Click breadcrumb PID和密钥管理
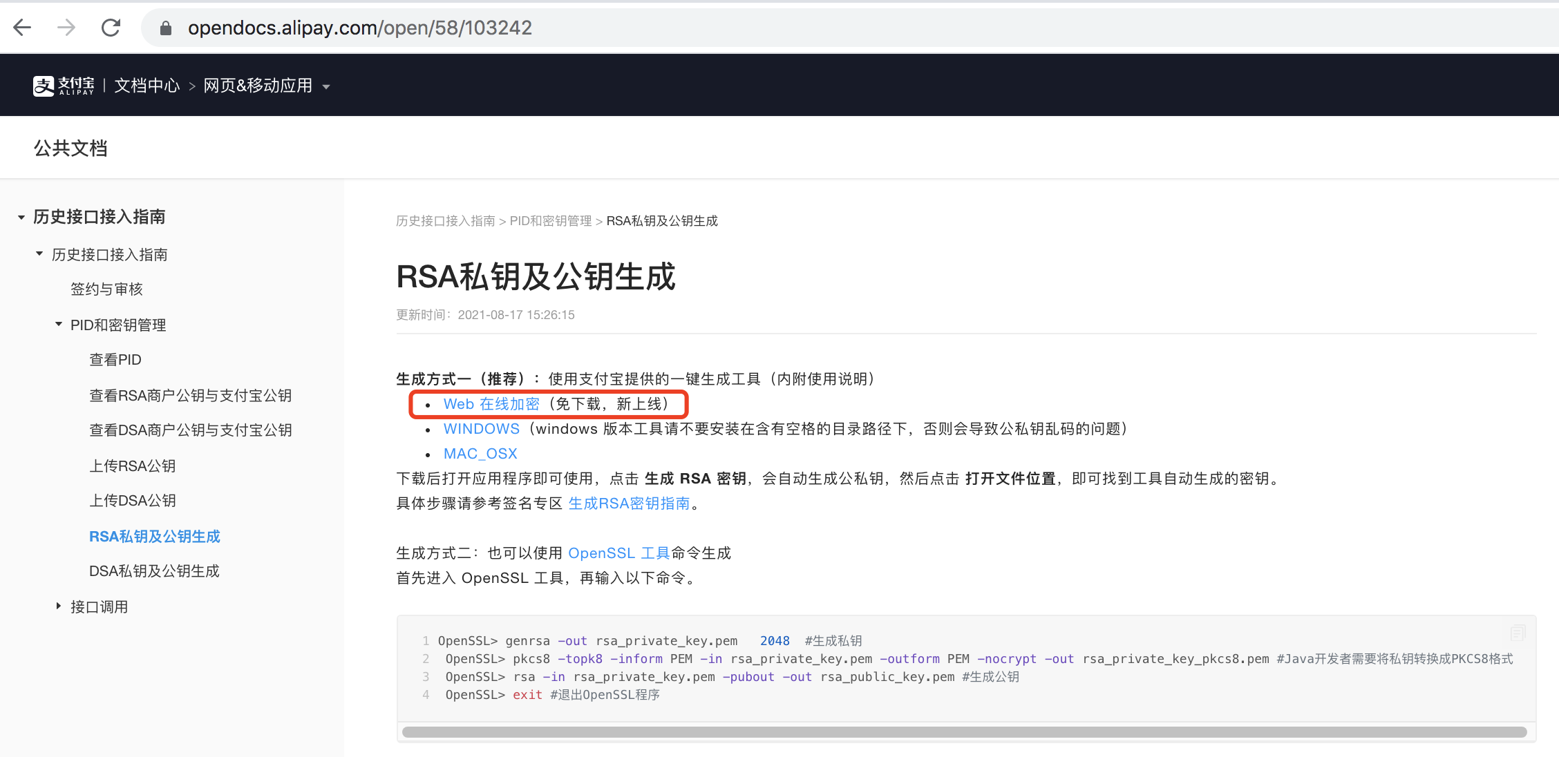The width and height of the screenshot is (1559, 757). point(551,221)
